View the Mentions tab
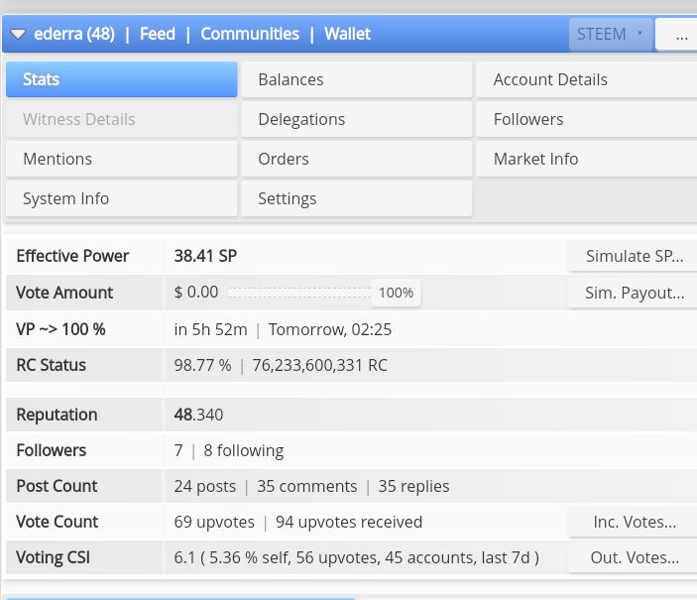 coord(122,159)
